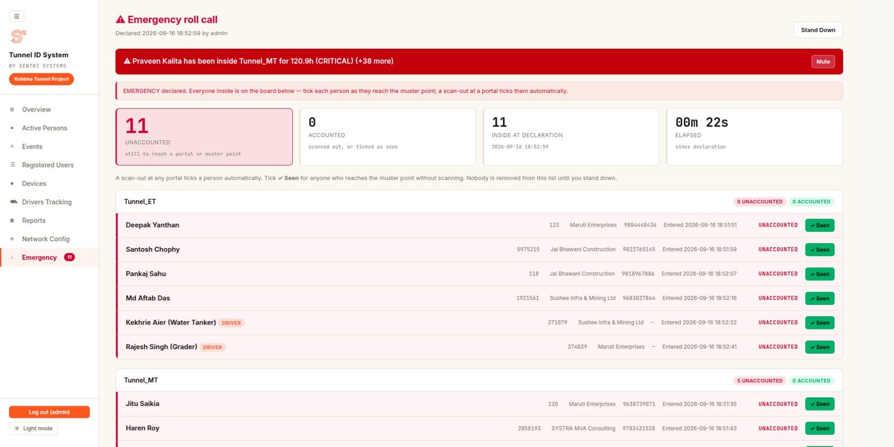Screen dimensions: 894x447
Task: Click the Overview sidebar icon
Action: click(x=12, y=110)
